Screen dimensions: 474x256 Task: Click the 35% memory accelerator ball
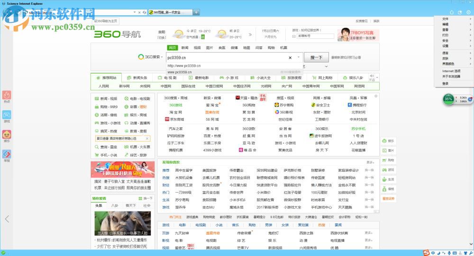click(x=448, y=99)
